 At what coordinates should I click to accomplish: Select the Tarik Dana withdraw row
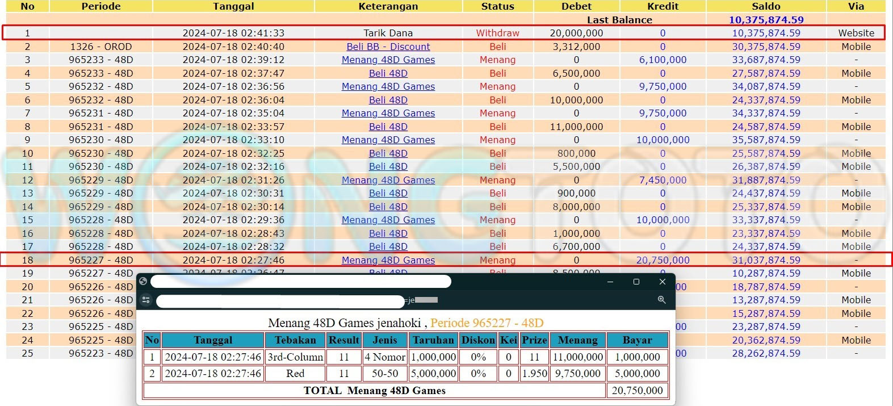pos(388,33)
